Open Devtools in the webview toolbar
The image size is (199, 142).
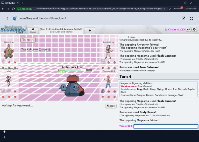pos(175,9)
